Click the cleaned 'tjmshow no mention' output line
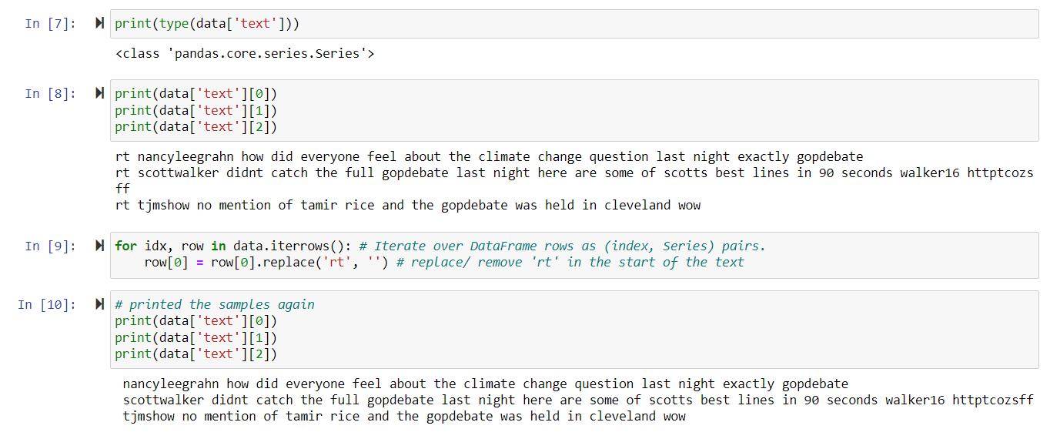The height and width of the screenshot is (439, 1050). pos(404,417)
